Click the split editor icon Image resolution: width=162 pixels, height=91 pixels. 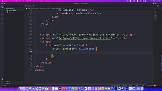(x=158, y=6)
